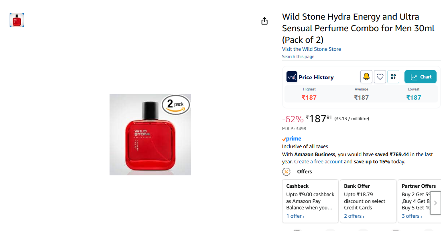Click the grid-plus icon in Price History
Viewport: 447px width, 231px height.
click(393, 77)
